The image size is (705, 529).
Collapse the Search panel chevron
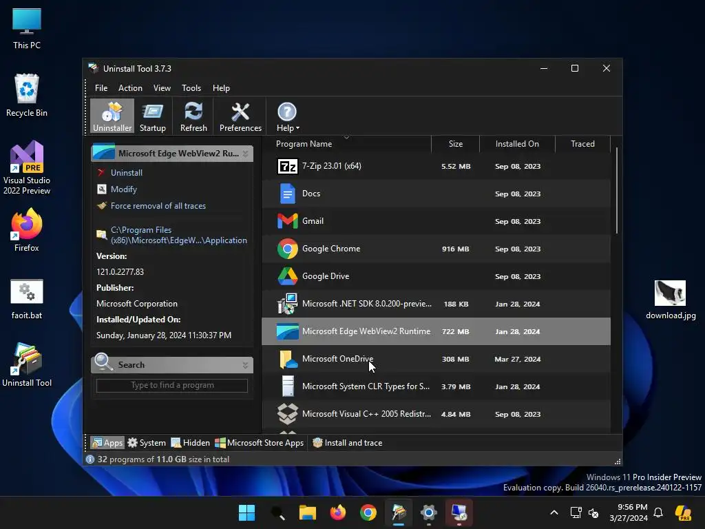point(246,365)
